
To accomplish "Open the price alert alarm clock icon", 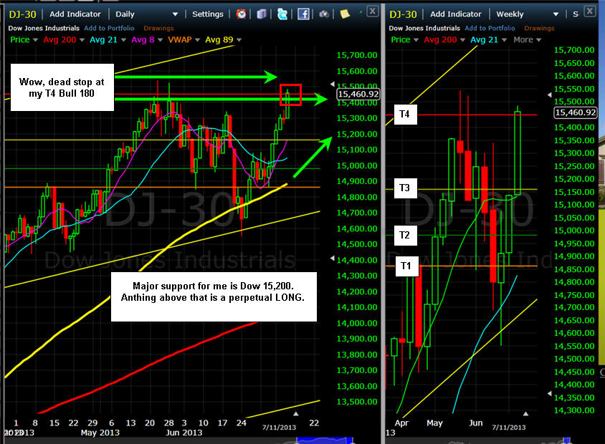I will click(x=241, y=14).
